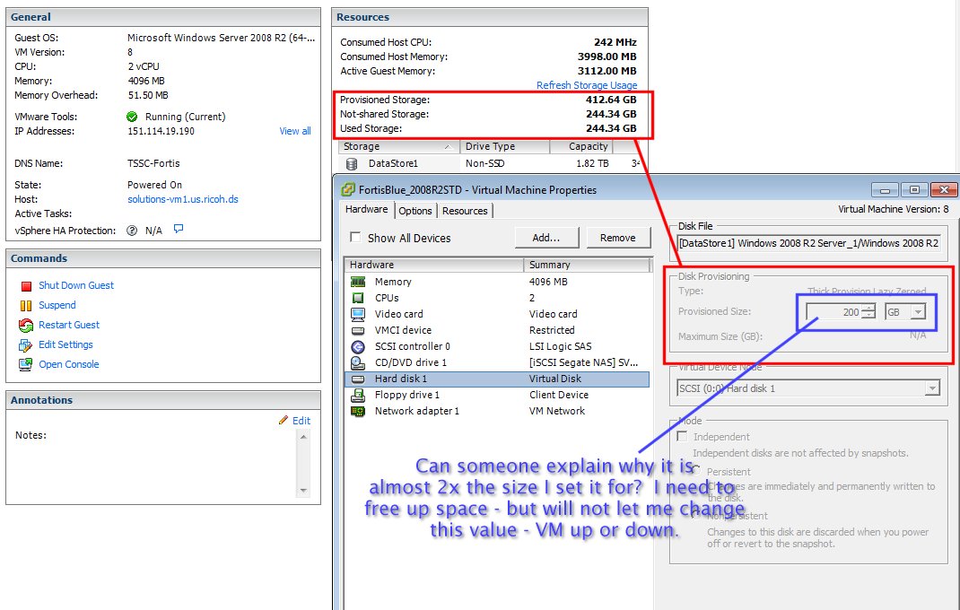This screenshot has width=960, height=610.
Task: Toggle the Independent mode checkbox
Action: tap(682, 437)
